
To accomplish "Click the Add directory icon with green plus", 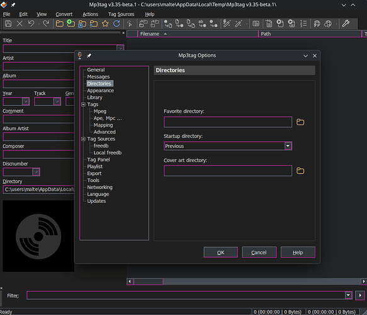I will pyautogui.click(x=71, y=24).
